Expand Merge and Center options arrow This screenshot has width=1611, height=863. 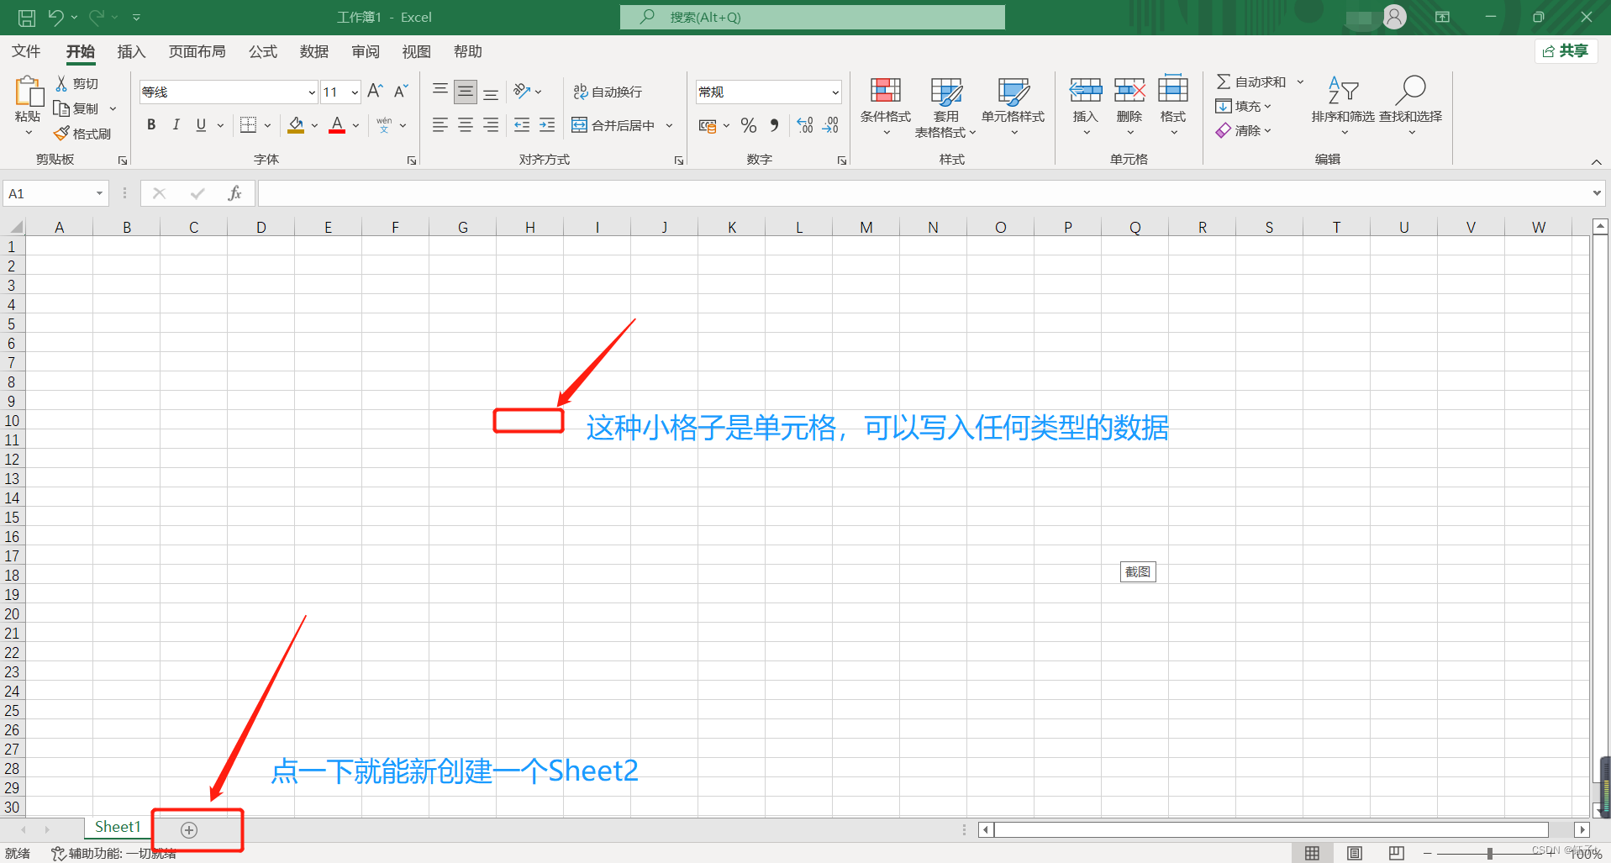click(670, 125)
